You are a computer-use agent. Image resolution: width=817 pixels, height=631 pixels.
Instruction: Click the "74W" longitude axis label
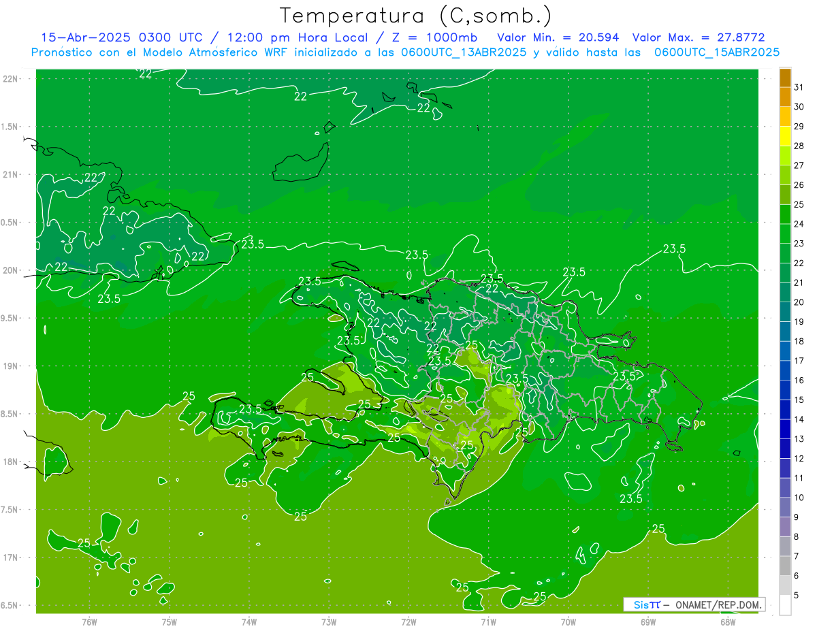click(249, 622)
